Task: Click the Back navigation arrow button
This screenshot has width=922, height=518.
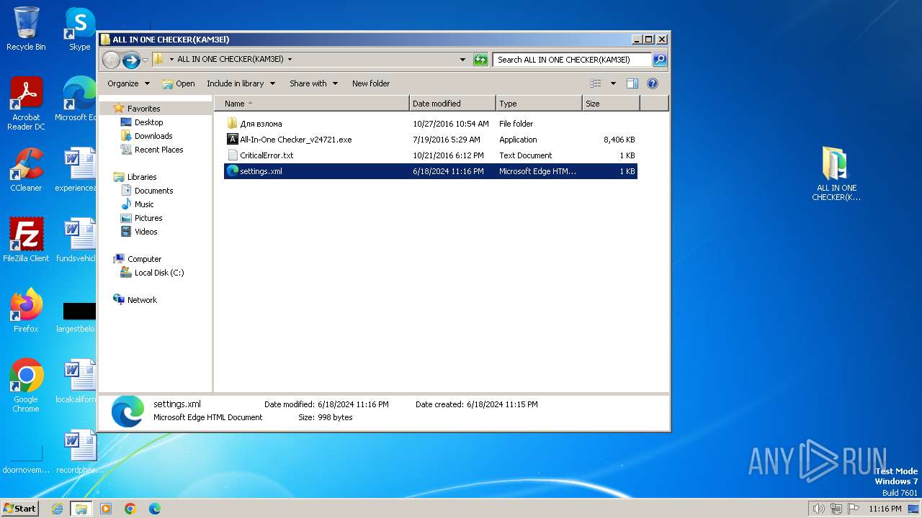Action: pos(111,60)
